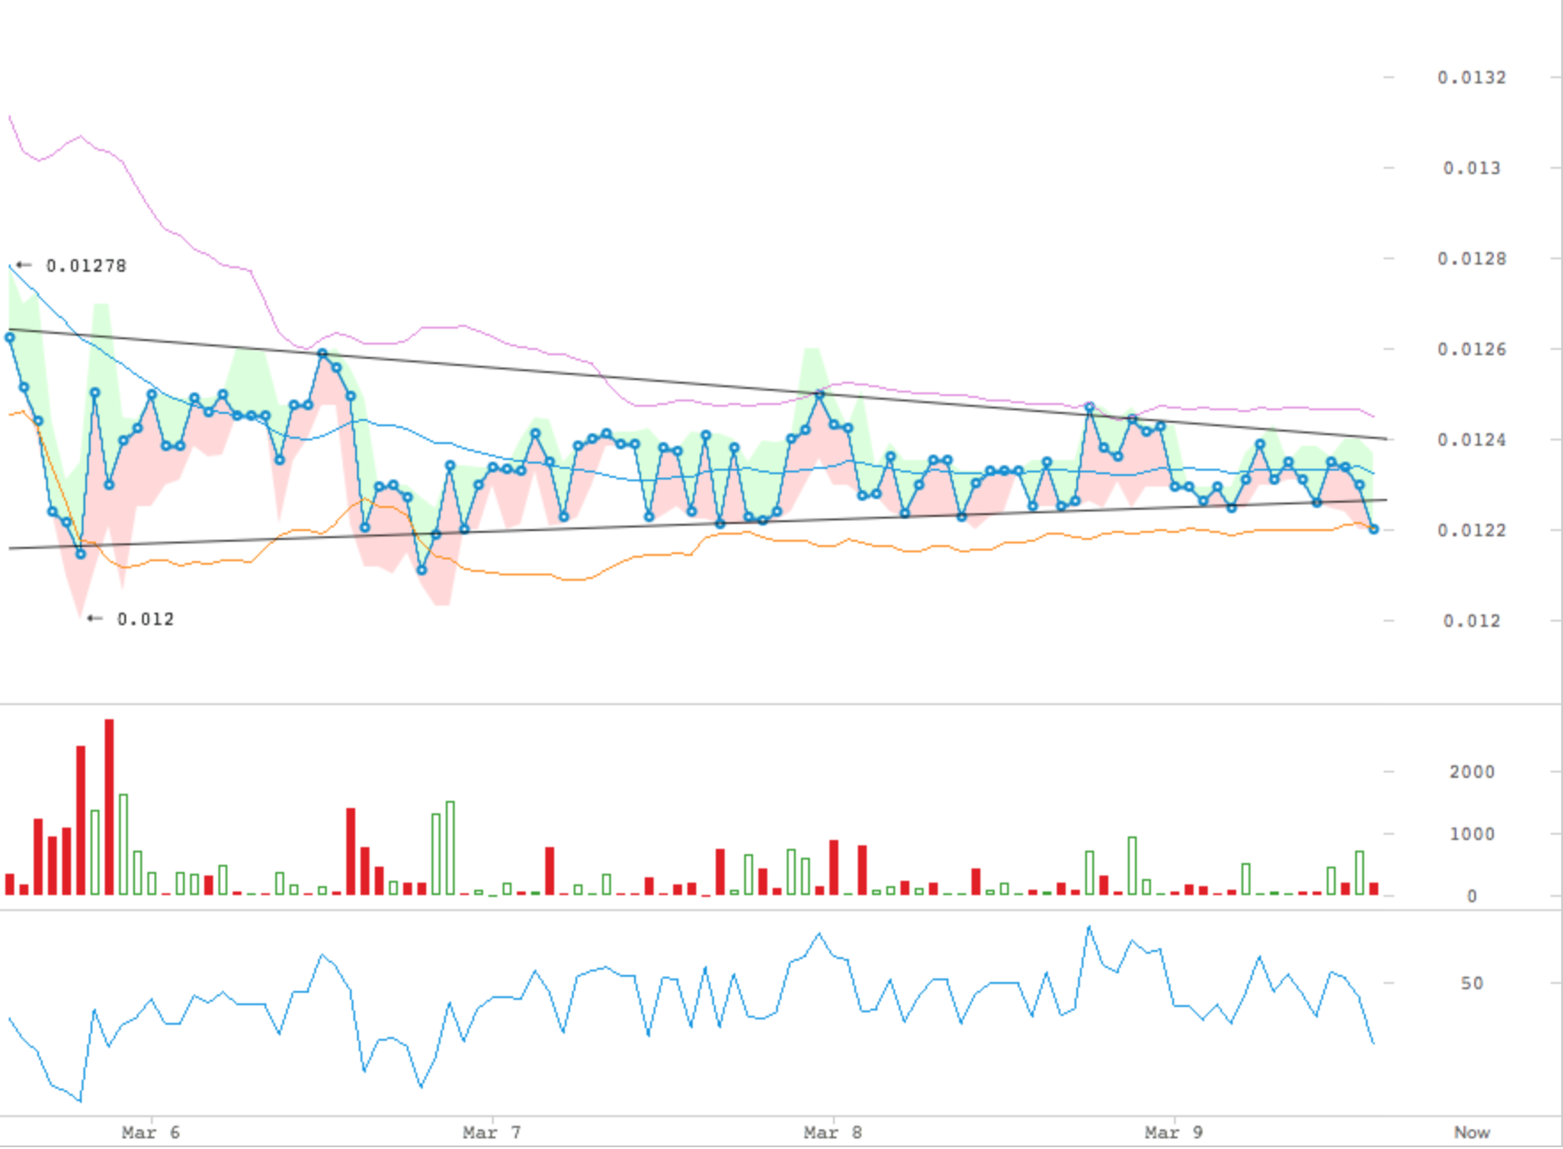The width and height of the screenshot is (1563, 1149).
Task: Click the 0.0124 price axis label
Action: tap(1472, 440)
